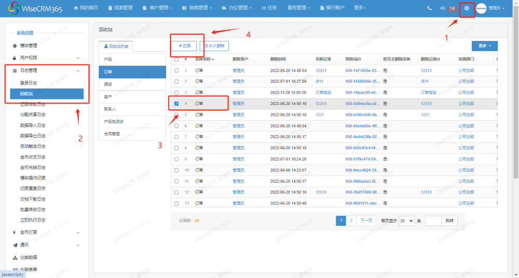The width and height of the screenshot is (519, 278).
Task: Tick the select-all checkbox in table header
Action: 176,60
